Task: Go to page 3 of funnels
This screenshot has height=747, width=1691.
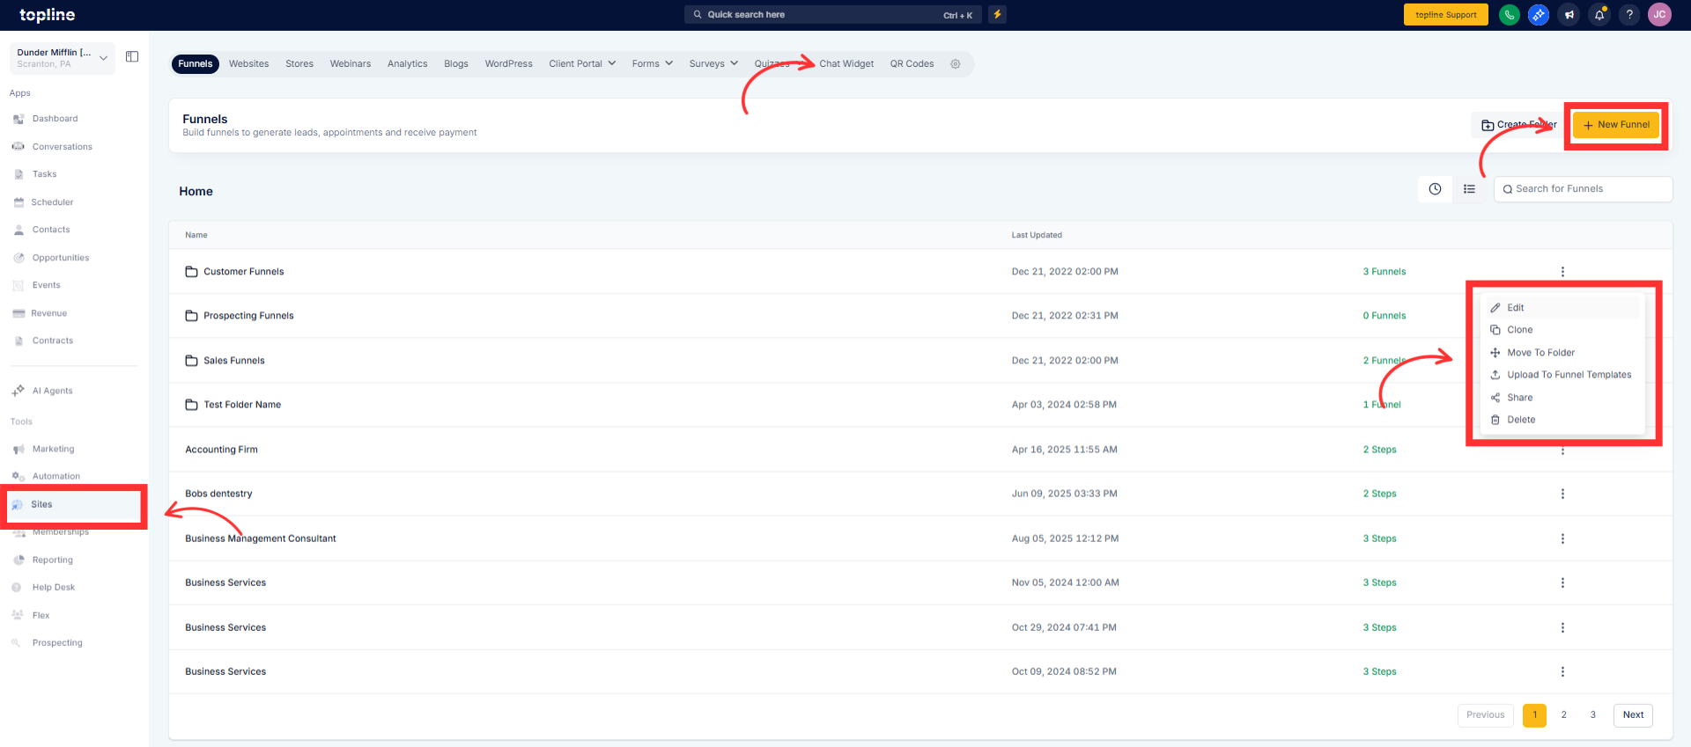Action: [x=1592, y=715]
